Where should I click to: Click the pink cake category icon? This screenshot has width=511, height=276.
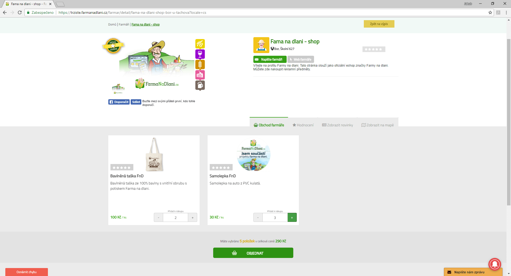tap(200, 75)
